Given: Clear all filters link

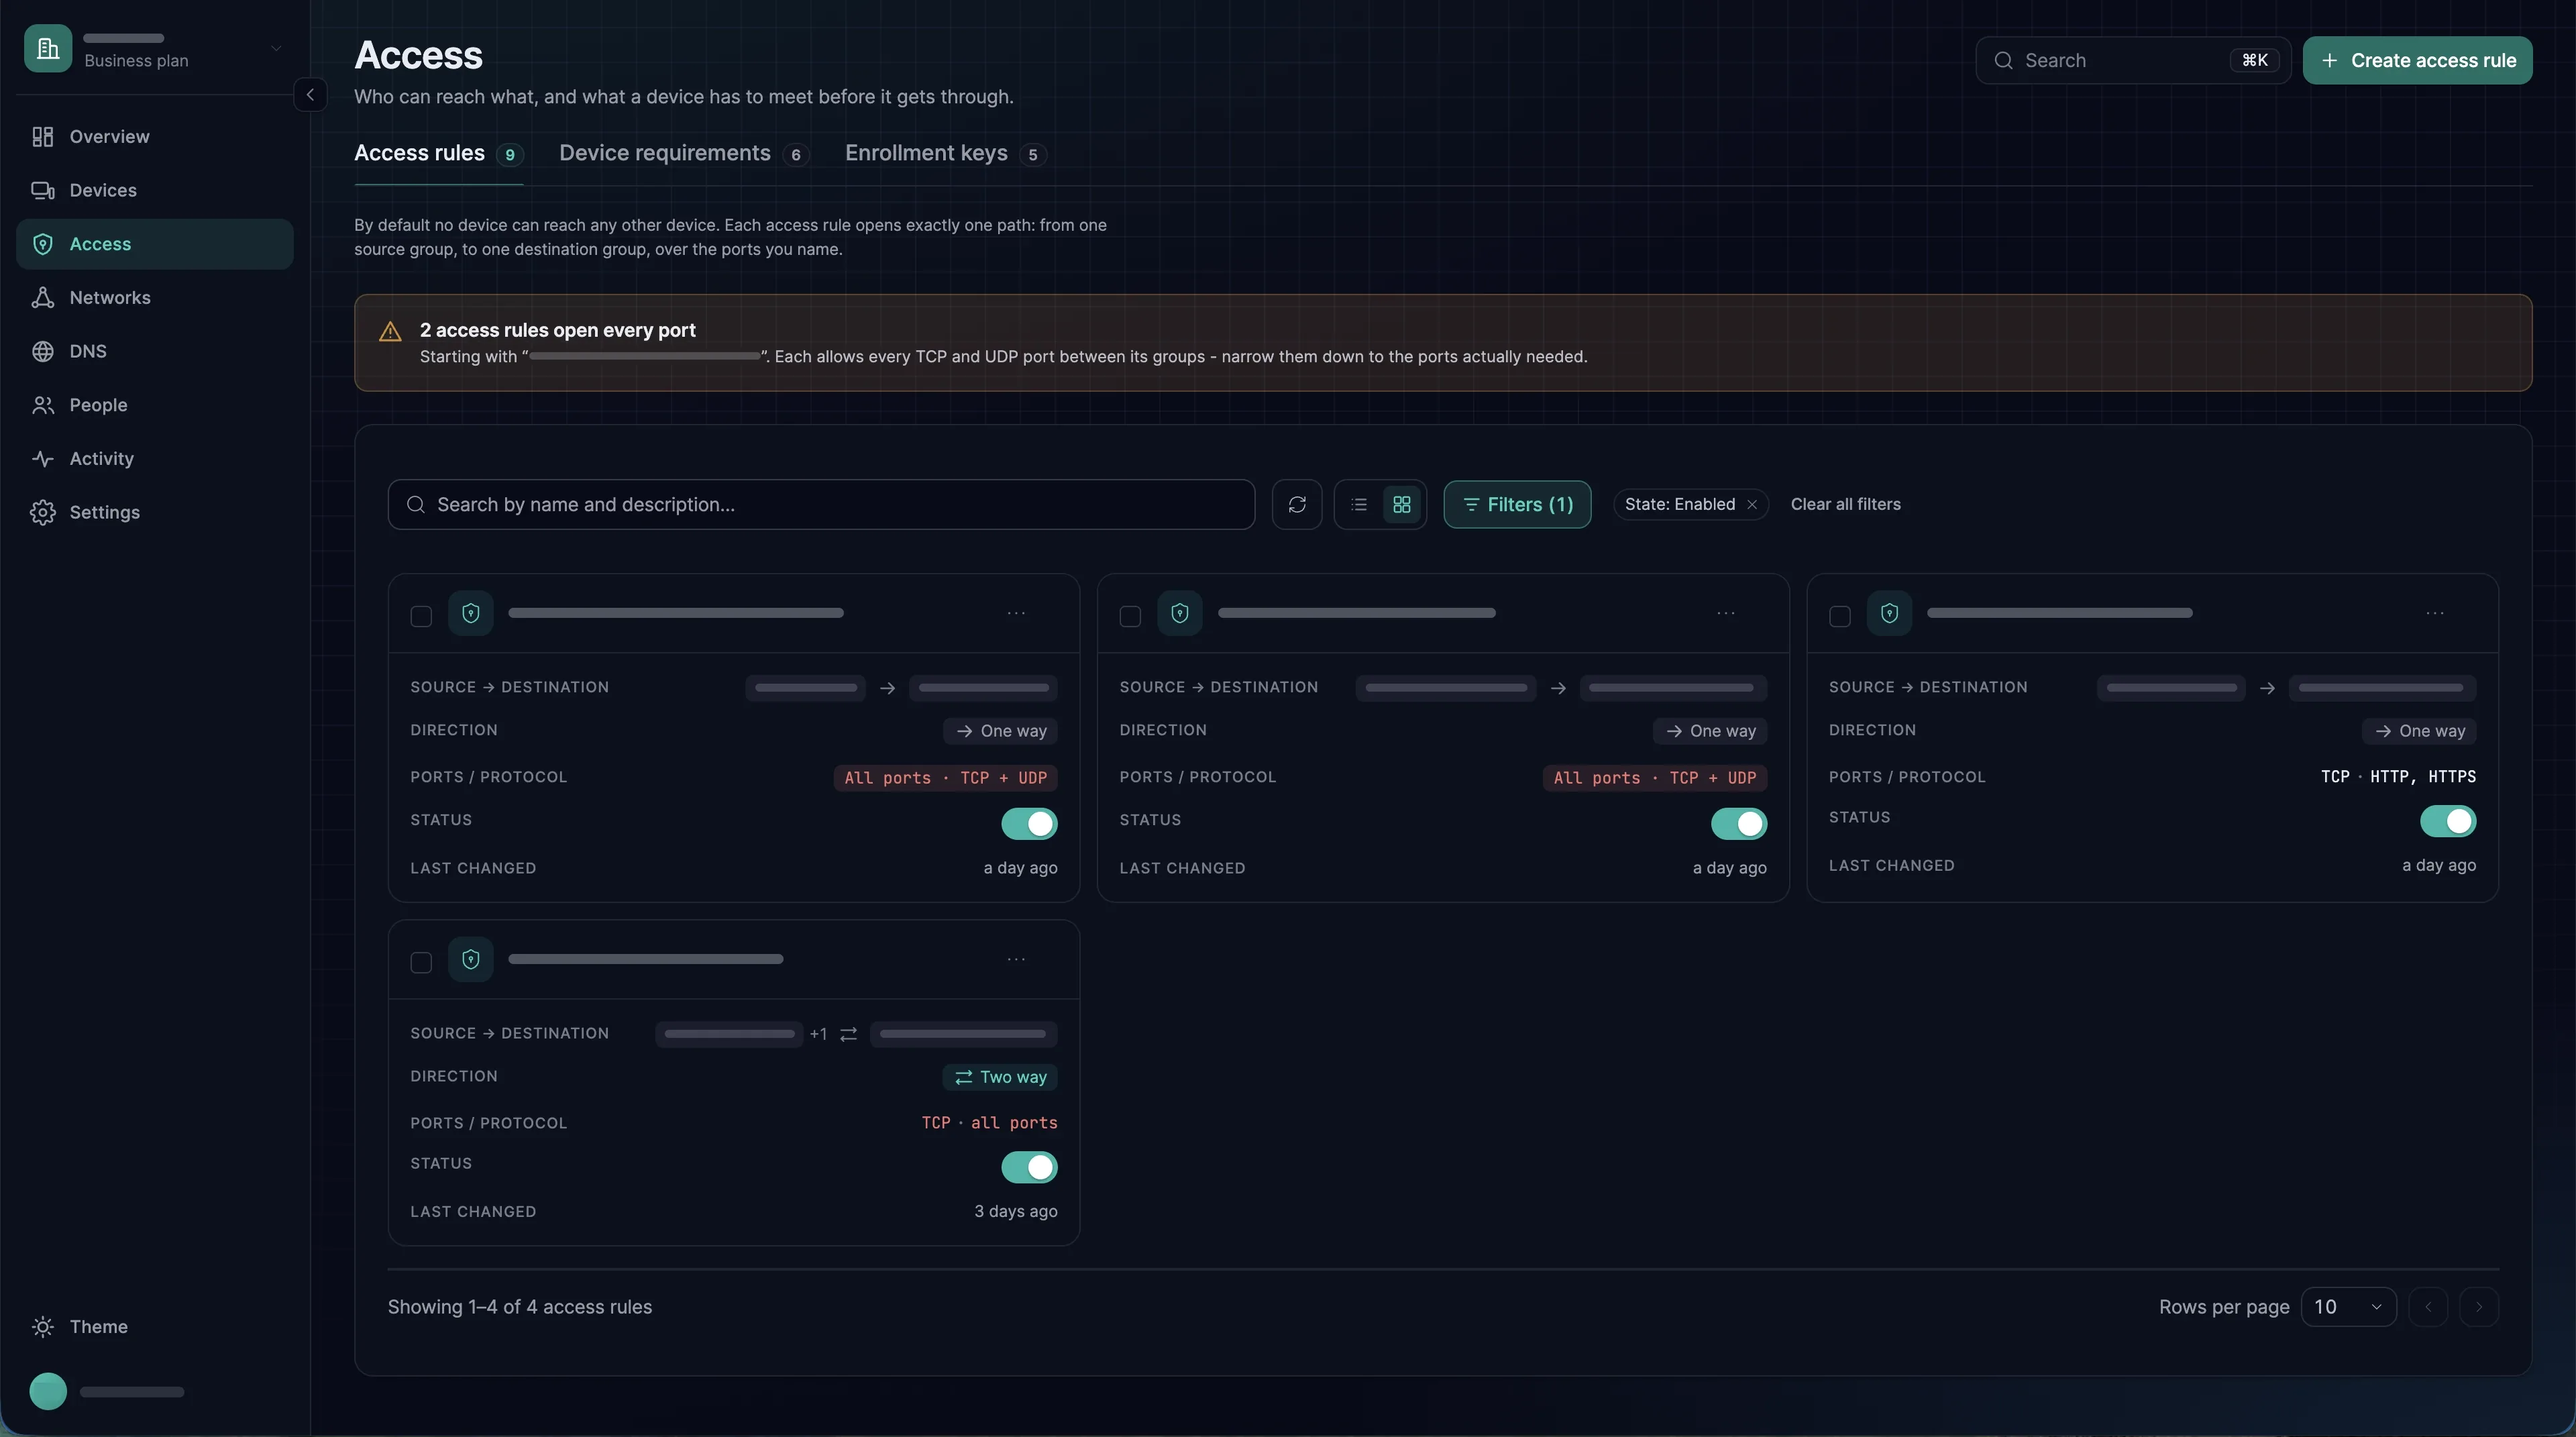Looking at the screenshot, I should coord(1845,504).
